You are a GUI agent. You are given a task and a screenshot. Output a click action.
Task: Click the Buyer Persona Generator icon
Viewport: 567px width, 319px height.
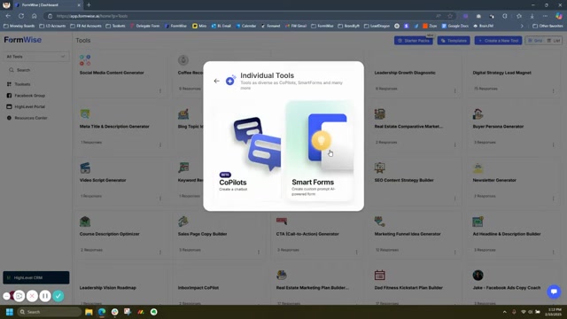point(478,114)
